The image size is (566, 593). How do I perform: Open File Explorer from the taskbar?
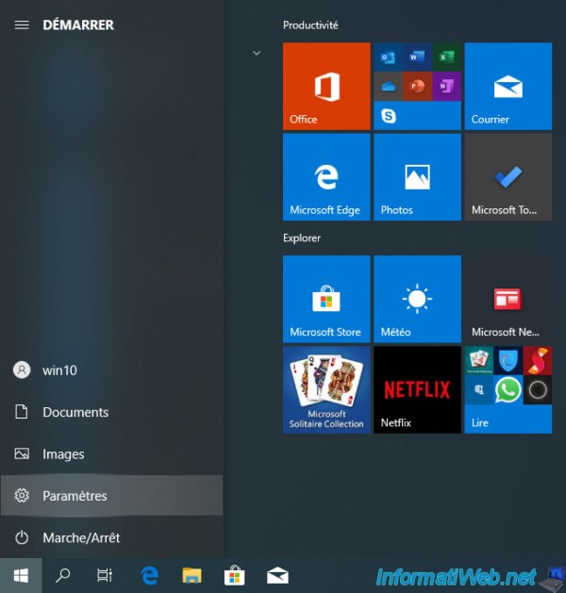pyautogui.click(x=191, y=576)
